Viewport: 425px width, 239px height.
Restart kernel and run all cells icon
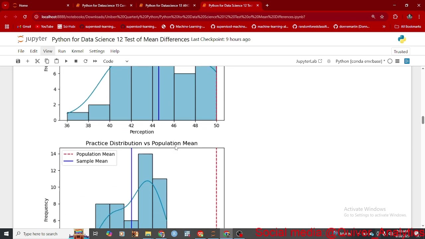click(x=95, y=61)
